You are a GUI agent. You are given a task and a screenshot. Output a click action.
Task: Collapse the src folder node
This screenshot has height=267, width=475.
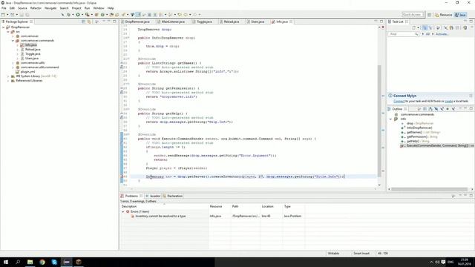point(8,31)
